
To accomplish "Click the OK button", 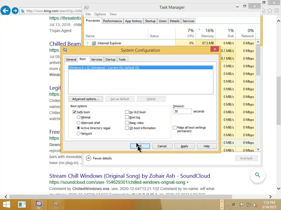I will tap(140, 146).
